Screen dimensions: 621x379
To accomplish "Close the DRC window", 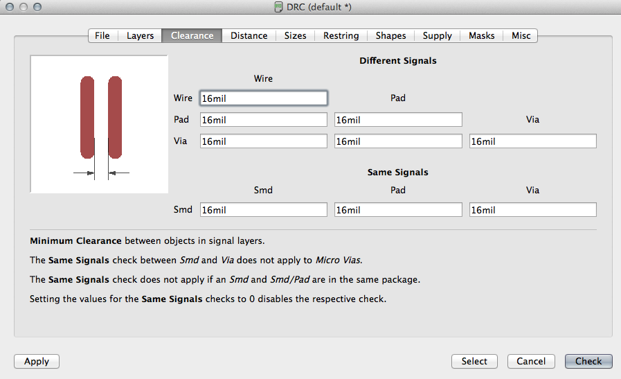I will tap(10, 7).
